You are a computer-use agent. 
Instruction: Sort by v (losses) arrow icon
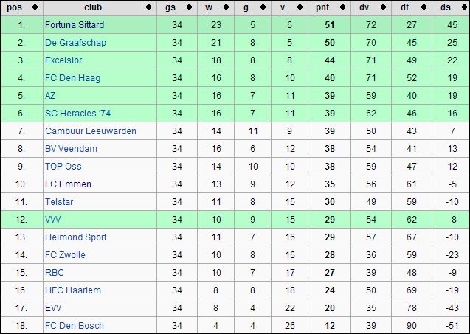300,7
